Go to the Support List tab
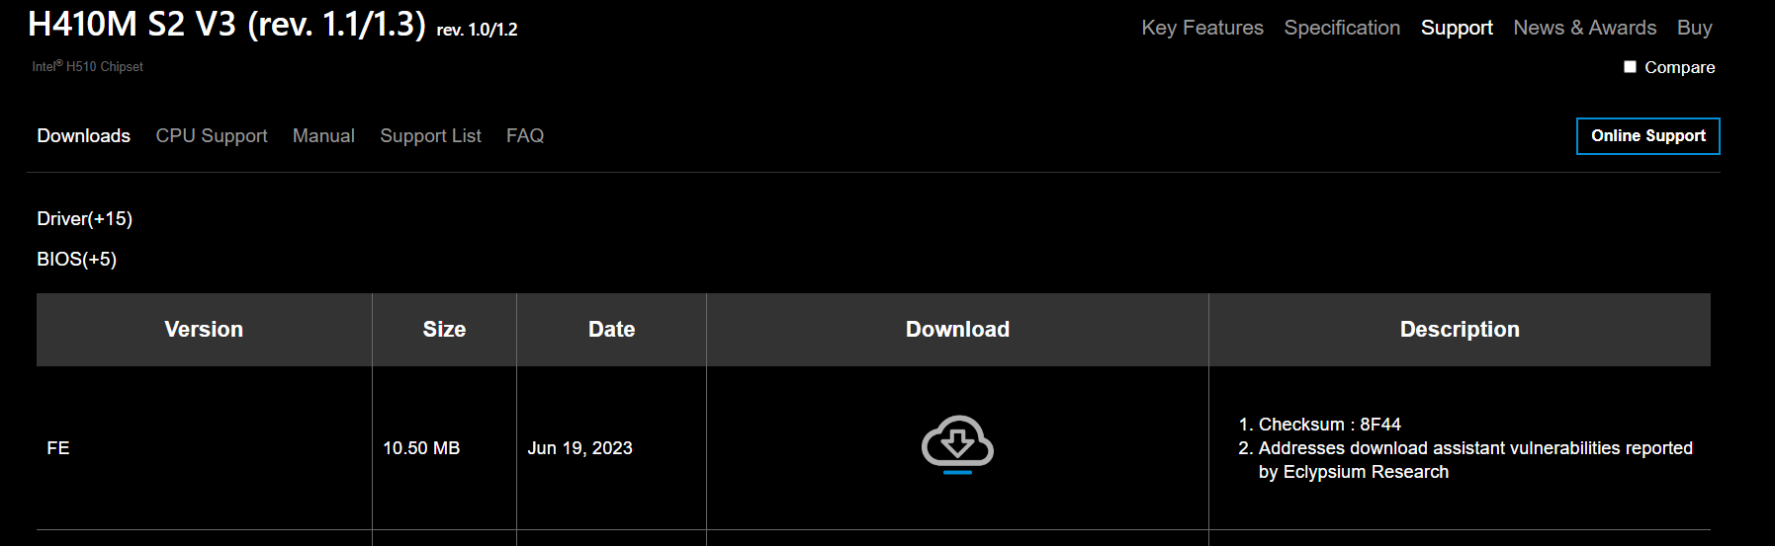The image size is (1775, 546). tap(431, 135)
